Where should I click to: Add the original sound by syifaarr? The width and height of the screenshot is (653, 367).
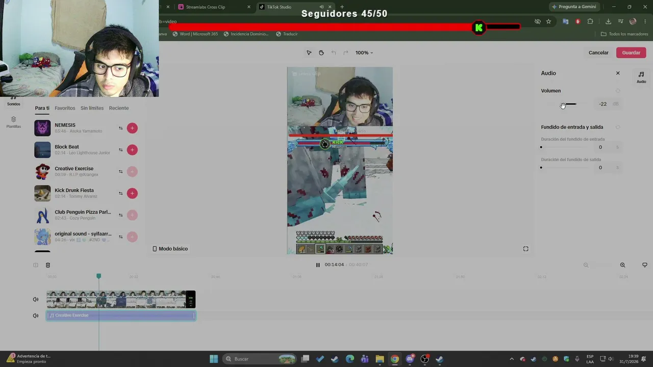(x=132, y=237)
